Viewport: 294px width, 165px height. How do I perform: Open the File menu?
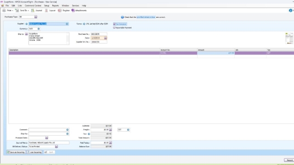(x=7, y=5)
